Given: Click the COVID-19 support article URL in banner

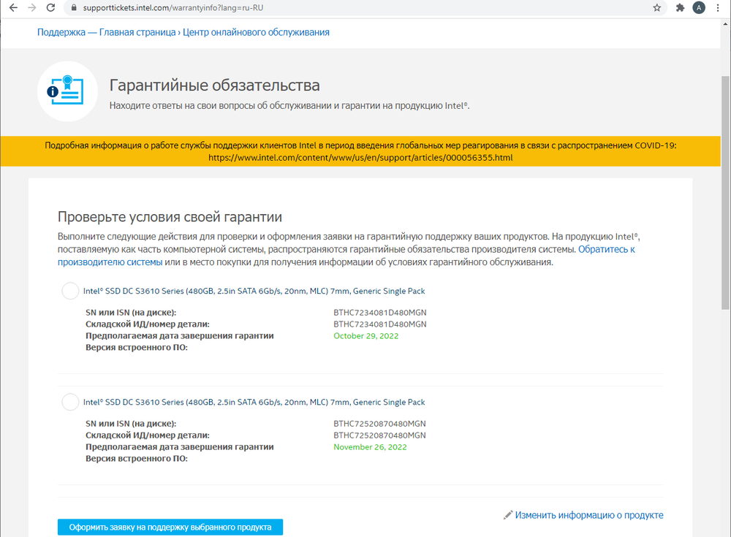Looking at the screenshot, I should pyautogui.click(x=360, y=157).
